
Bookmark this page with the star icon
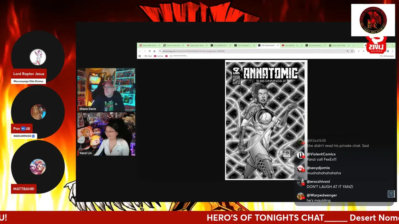[x=352, y=51]
